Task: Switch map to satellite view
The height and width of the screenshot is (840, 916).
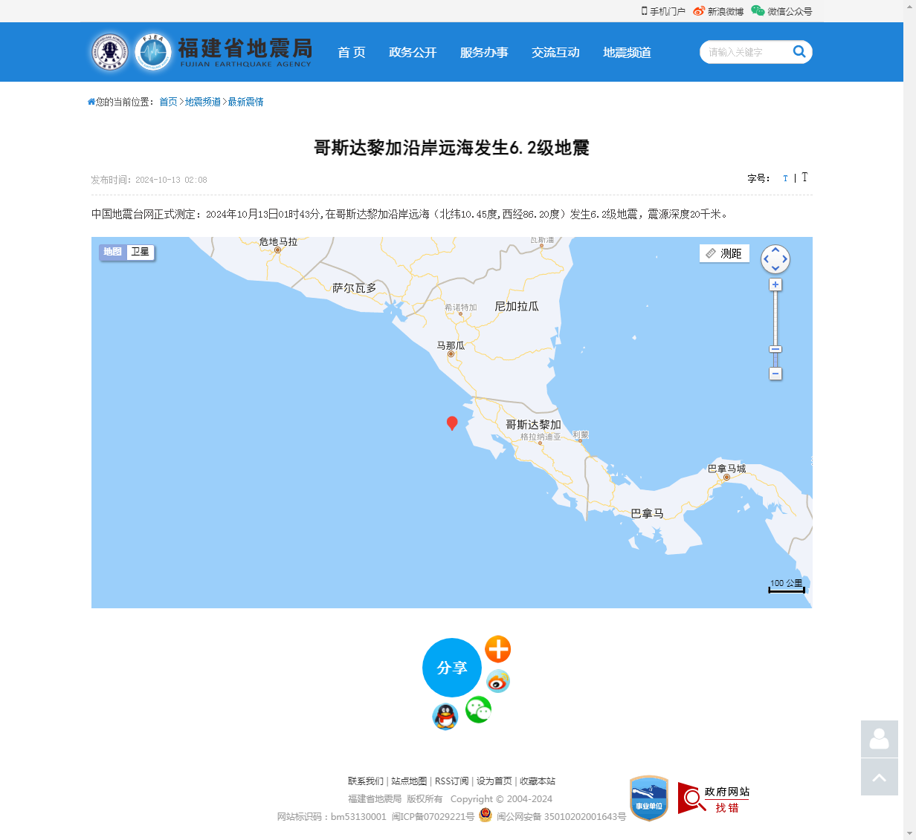Action: 140,252
